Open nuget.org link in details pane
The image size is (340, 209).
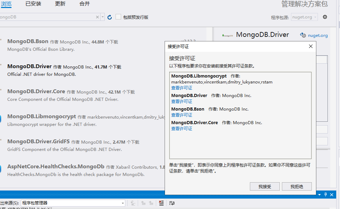pos(318,35)
